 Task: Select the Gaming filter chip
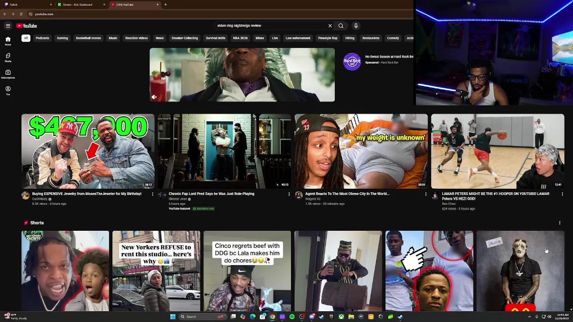click(62, 38)
